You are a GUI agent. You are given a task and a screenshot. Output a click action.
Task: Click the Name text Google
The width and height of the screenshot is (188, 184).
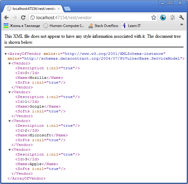(37, 107)
